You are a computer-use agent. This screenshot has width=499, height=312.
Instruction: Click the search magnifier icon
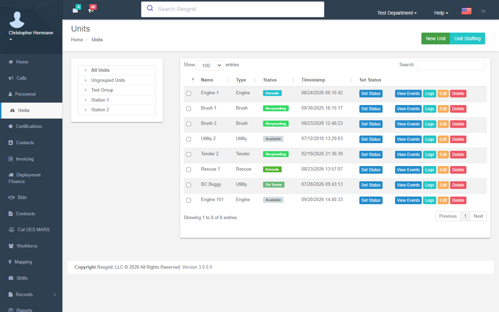coord(150,8)
